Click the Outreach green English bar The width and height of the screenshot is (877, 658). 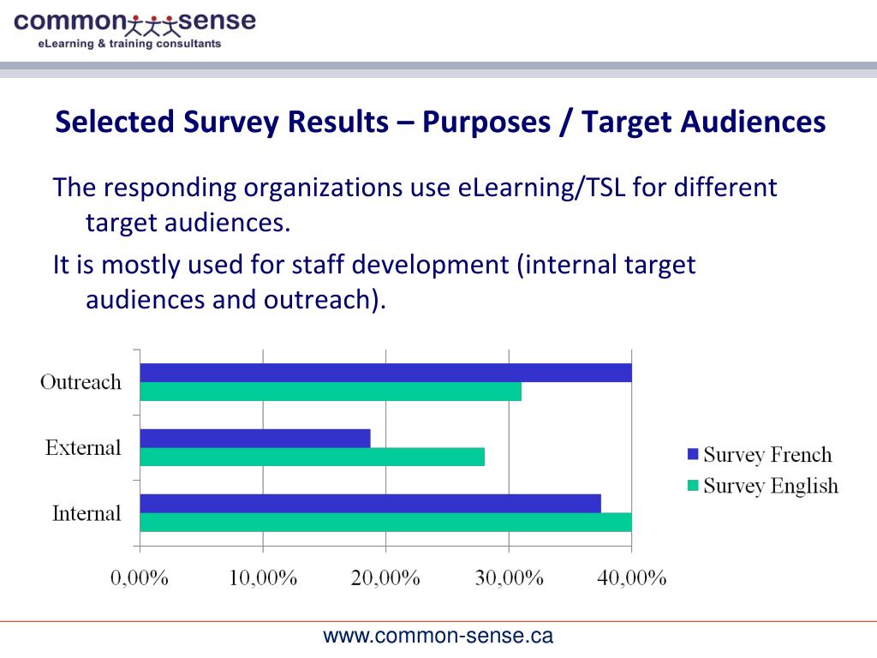pos(331,391)
